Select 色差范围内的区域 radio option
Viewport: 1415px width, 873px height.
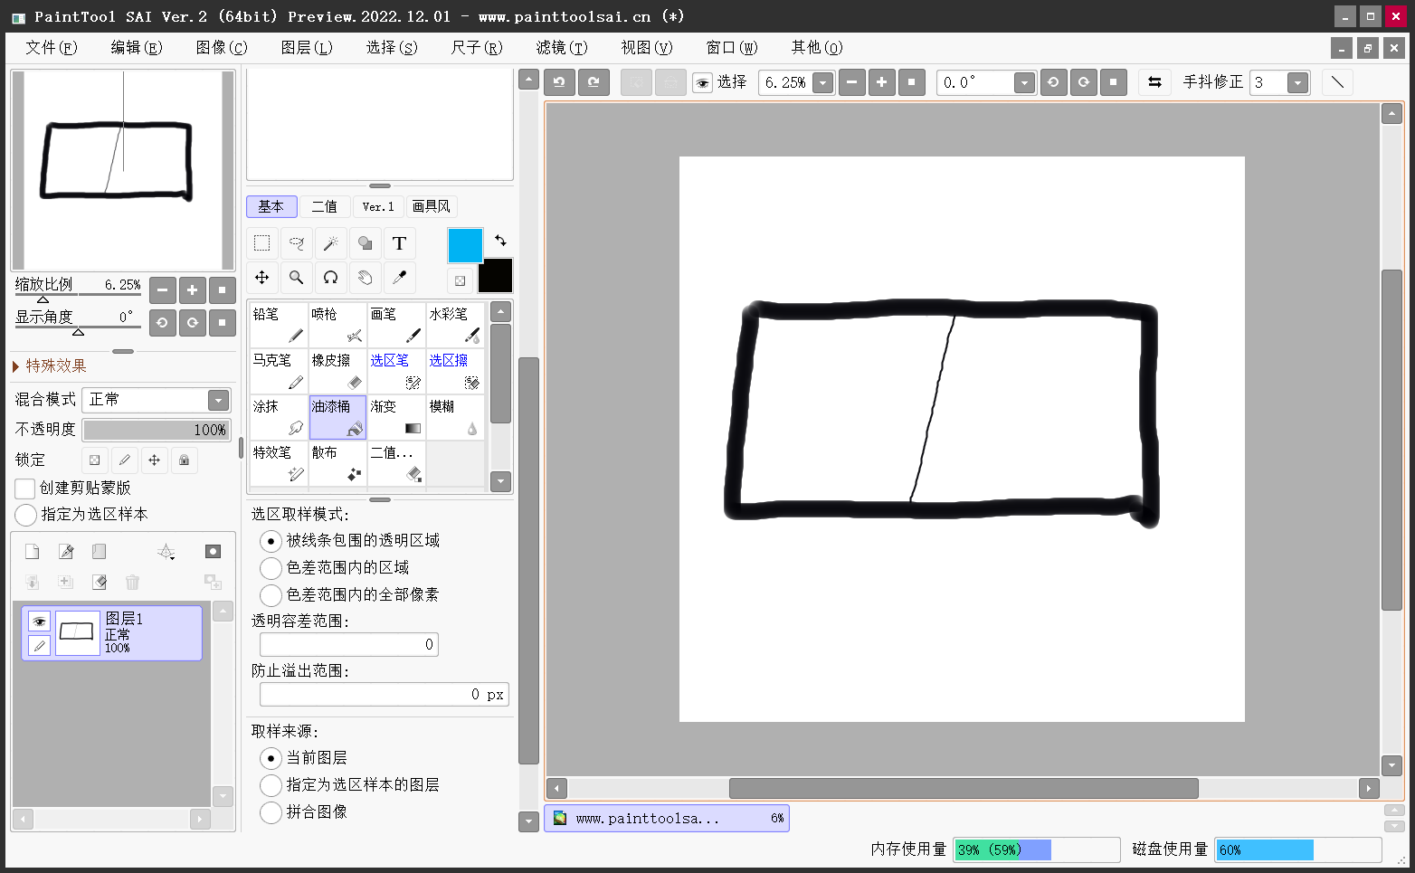(x=271, y=568)
